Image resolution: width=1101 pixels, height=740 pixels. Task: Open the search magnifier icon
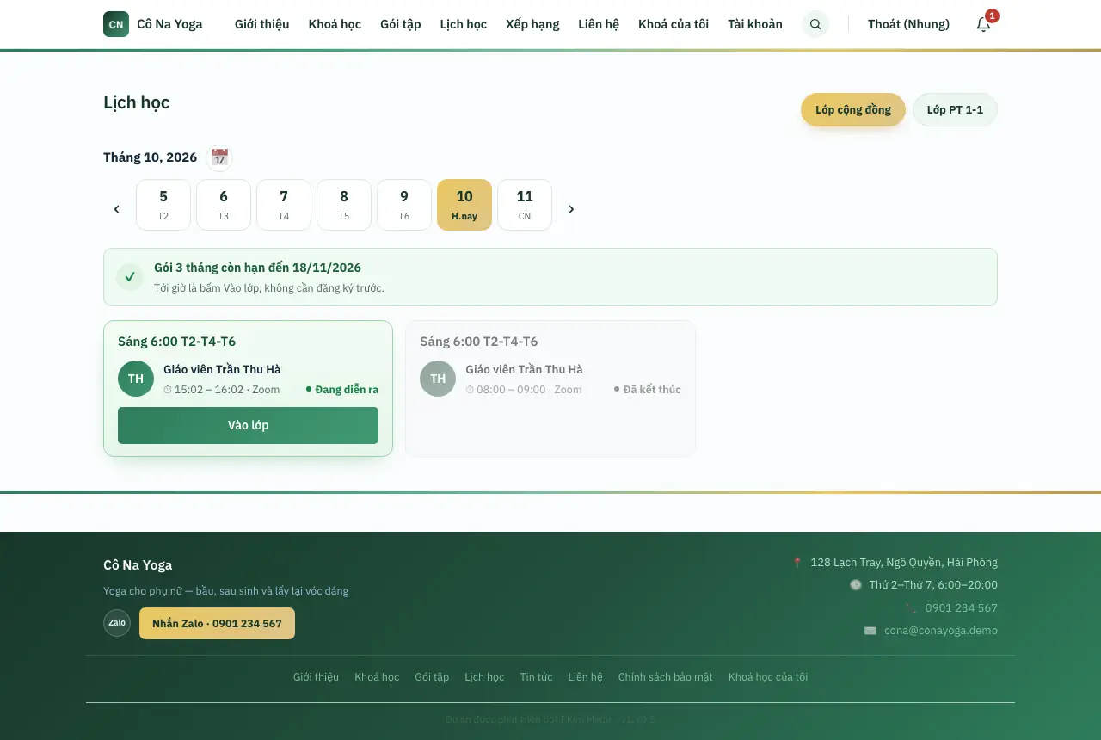(x=815, y=24)
